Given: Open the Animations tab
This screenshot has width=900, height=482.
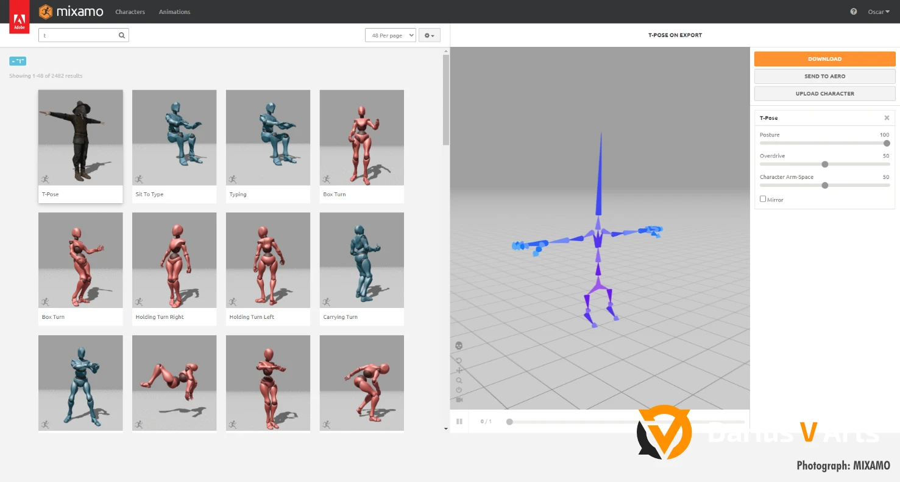Looking at the screenshot, I should (x=174, y=12).
